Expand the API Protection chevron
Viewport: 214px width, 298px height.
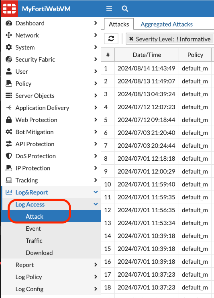point(96,144)
